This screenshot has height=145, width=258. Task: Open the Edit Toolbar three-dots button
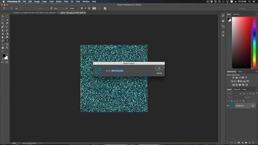(x=2, y=51)
